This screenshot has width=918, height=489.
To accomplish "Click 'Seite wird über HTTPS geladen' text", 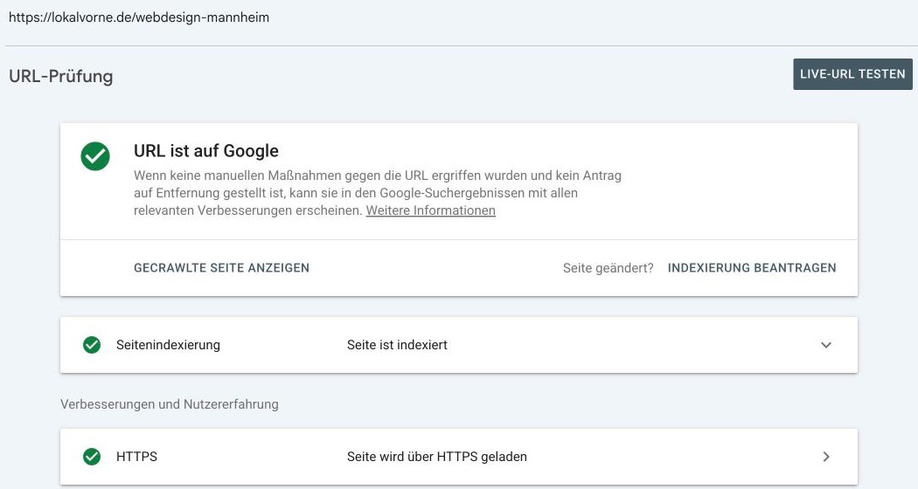I will [437, 457].
